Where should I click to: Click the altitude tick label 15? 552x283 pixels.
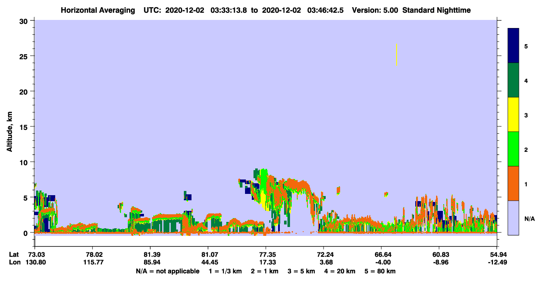[24, 127]
